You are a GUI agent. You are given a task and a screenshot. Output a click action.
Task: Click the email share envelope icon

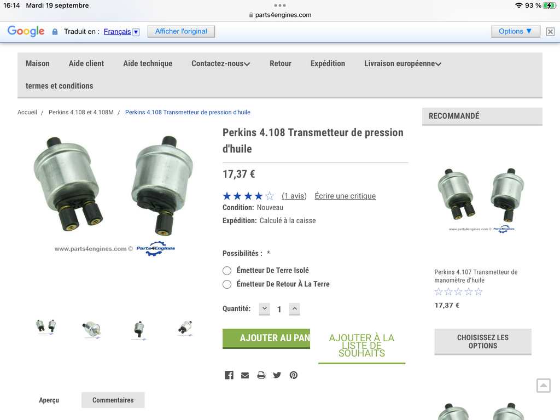pos(245,375)
